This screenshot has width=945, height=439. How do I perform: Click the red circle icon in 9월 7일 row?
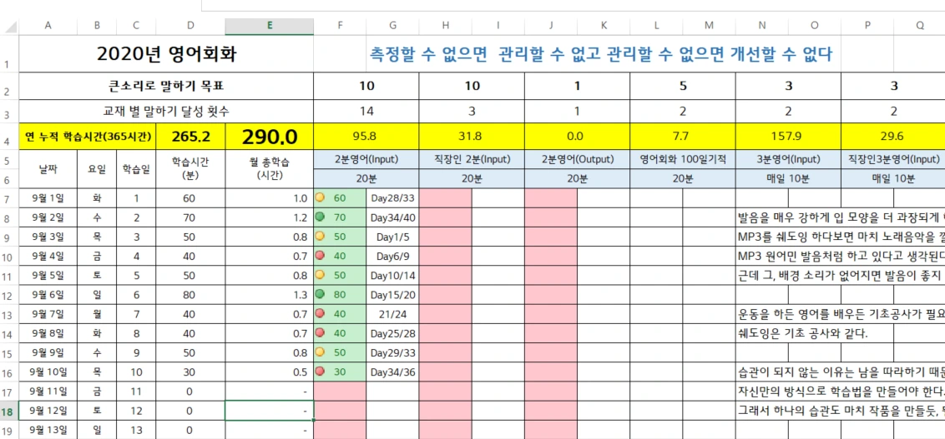320,314
